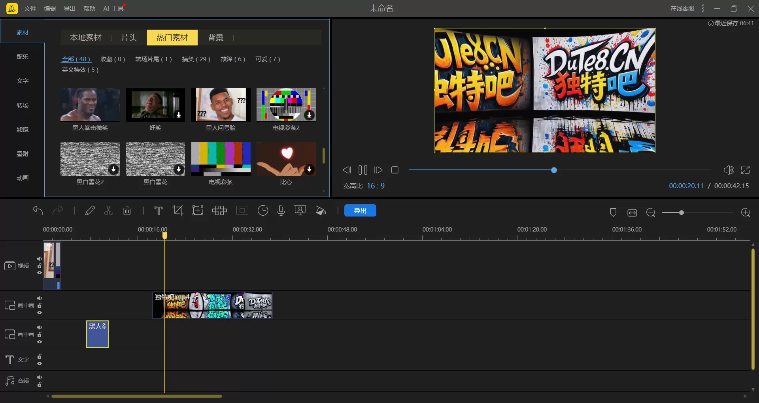Image resolution: width=759 pixels, height=403 pixels.
Task: Filter materials by 搞笑 (29) category
Action: click(196, 59)
